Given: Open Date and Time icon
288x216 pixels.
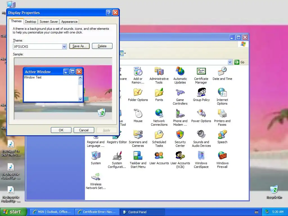Looking at the screenshot, I should [x=222, y=74].
